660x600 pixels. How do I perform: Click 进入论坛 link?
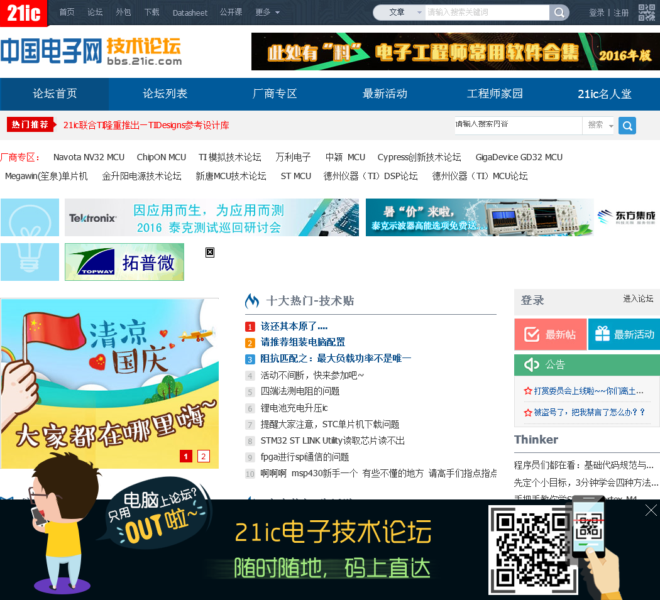[638, 298]
